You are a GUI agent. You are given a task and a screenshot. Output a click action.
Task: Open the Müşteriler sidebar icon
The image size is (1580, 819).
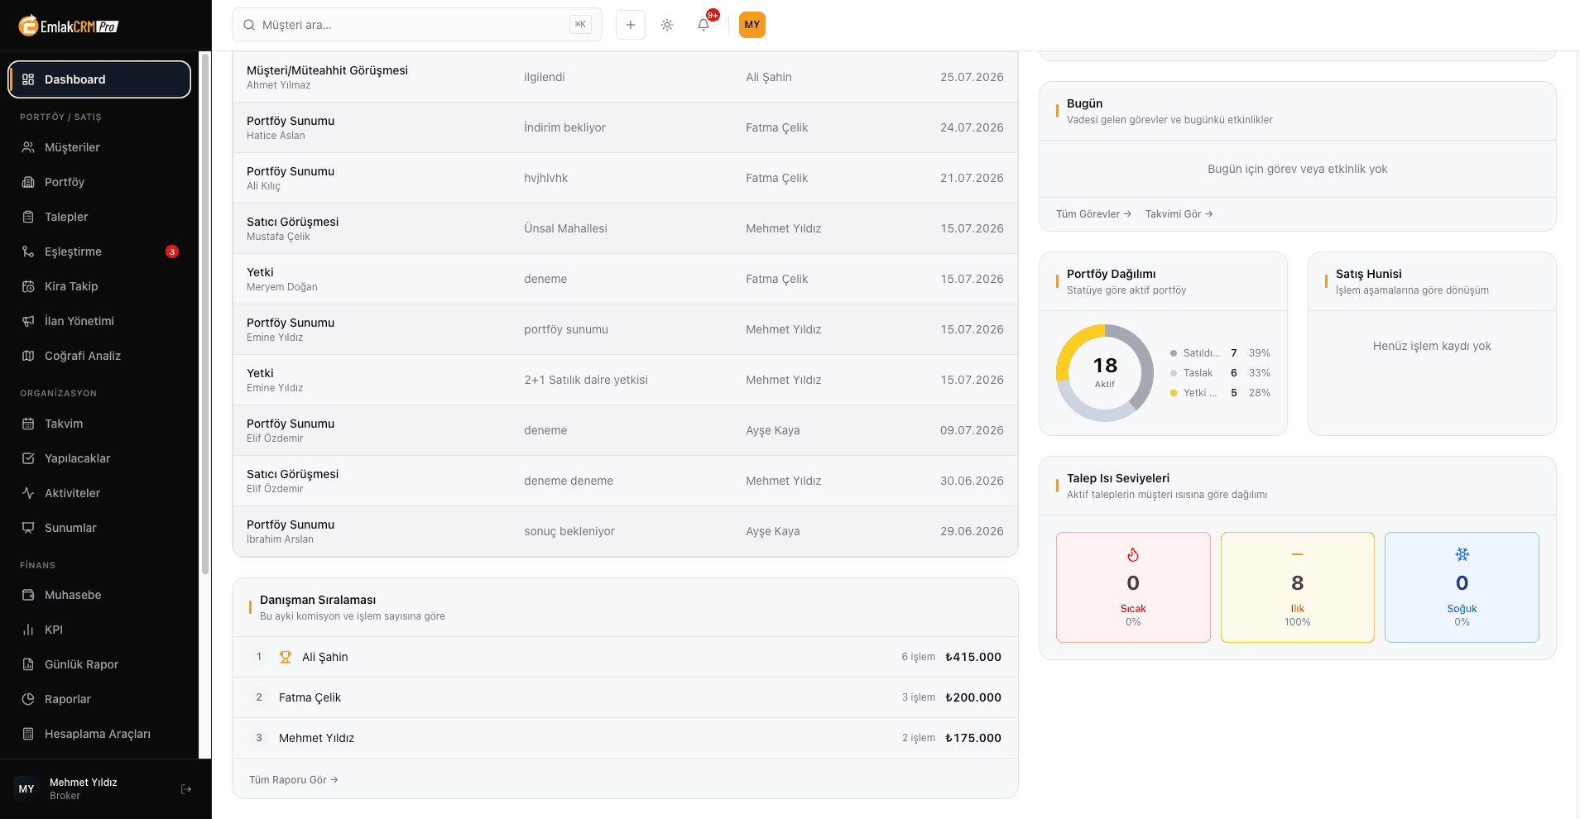click(28, 147)
